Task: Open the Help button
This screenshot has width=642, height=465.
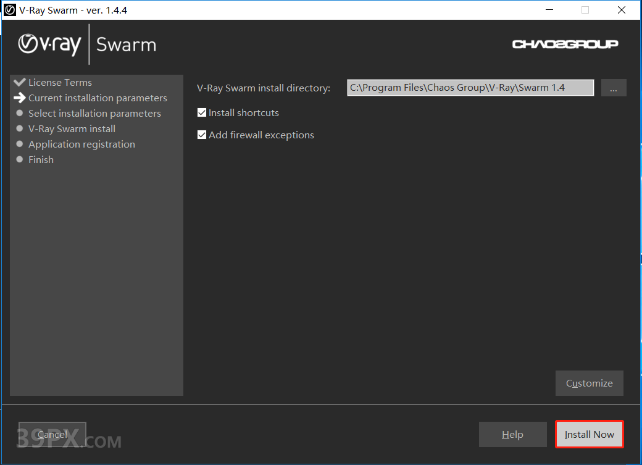Action: [x=512, y=434]
